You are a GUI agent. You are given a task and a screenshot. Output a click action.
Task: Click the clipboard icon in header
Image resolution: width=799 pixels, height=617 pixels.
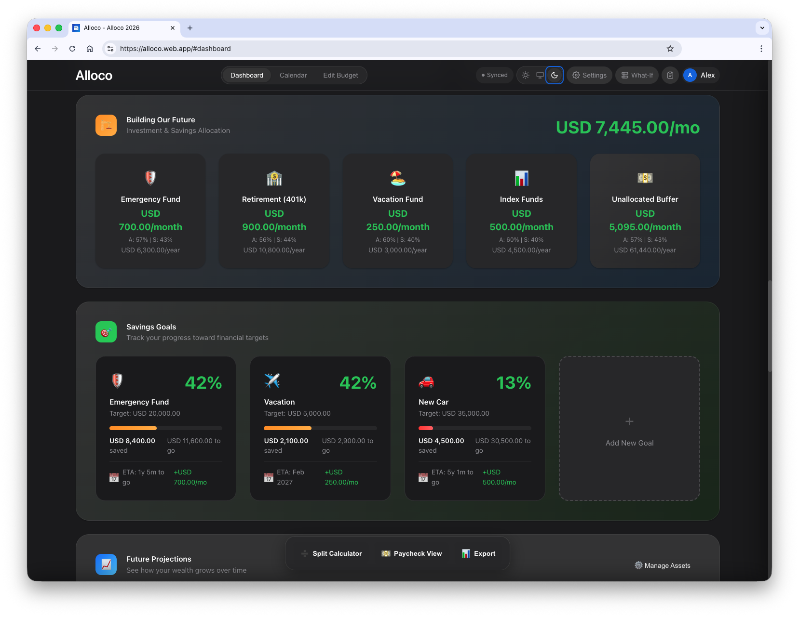coord(670,75)
